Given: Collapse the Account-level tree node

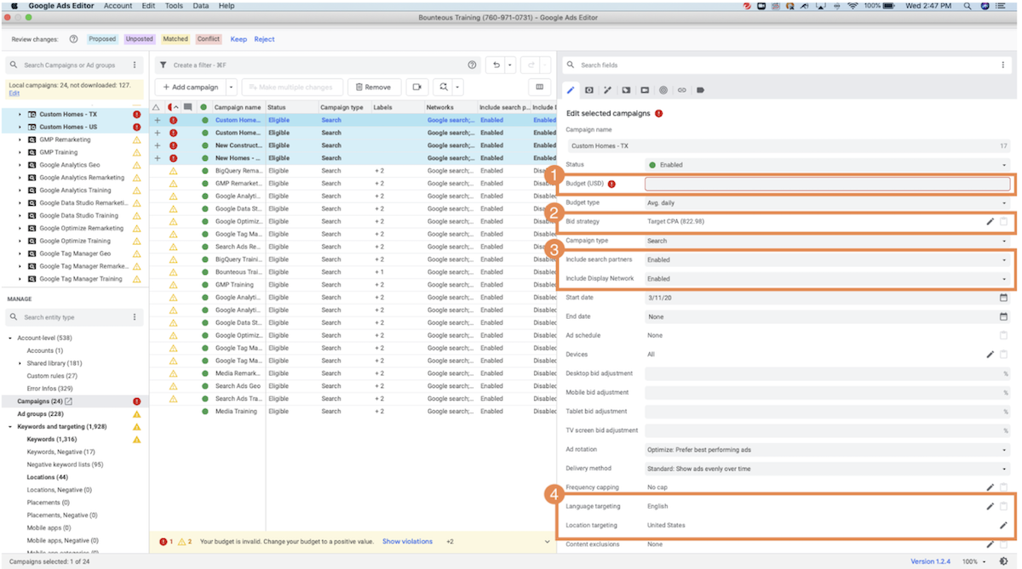Looking at the screenshot, I should tap(10, 338).
